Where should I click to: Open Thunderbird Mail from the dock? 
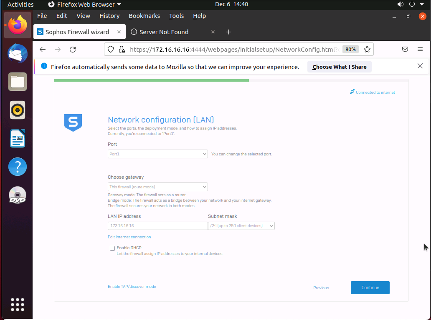(x=18, y=54)
